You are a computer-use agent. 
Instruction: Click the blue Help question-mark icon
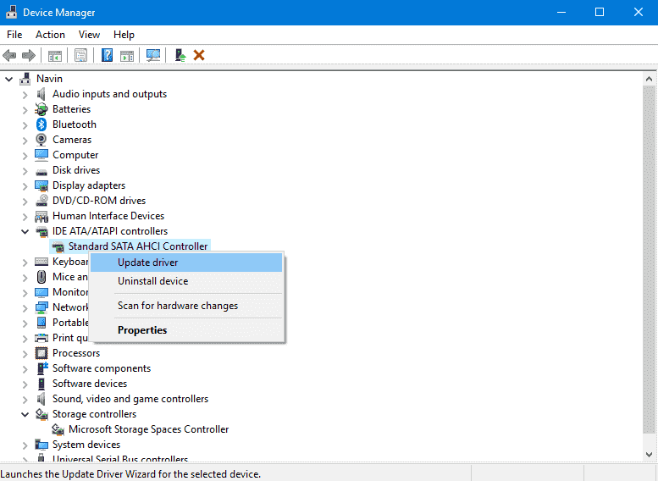pyautogui.click(x=107, y=55)
